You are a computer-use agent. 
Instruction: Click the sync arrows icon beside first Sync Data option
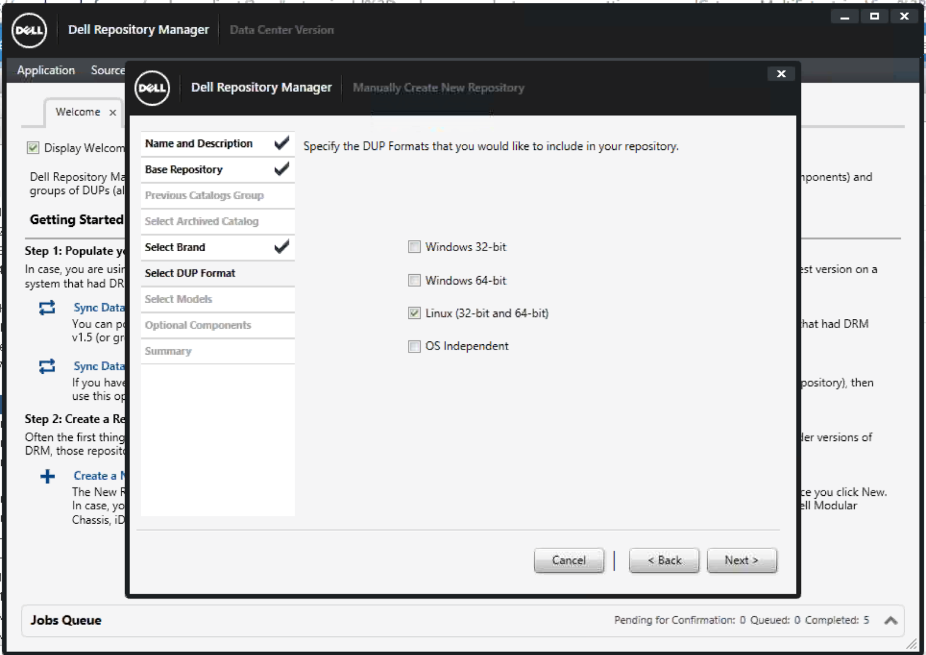(47, 308)
